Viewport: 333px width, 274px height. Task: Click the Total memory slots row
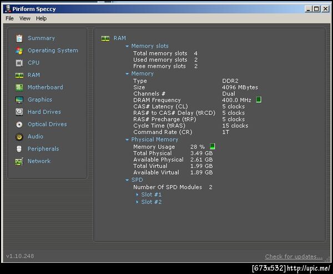[165, 53]
